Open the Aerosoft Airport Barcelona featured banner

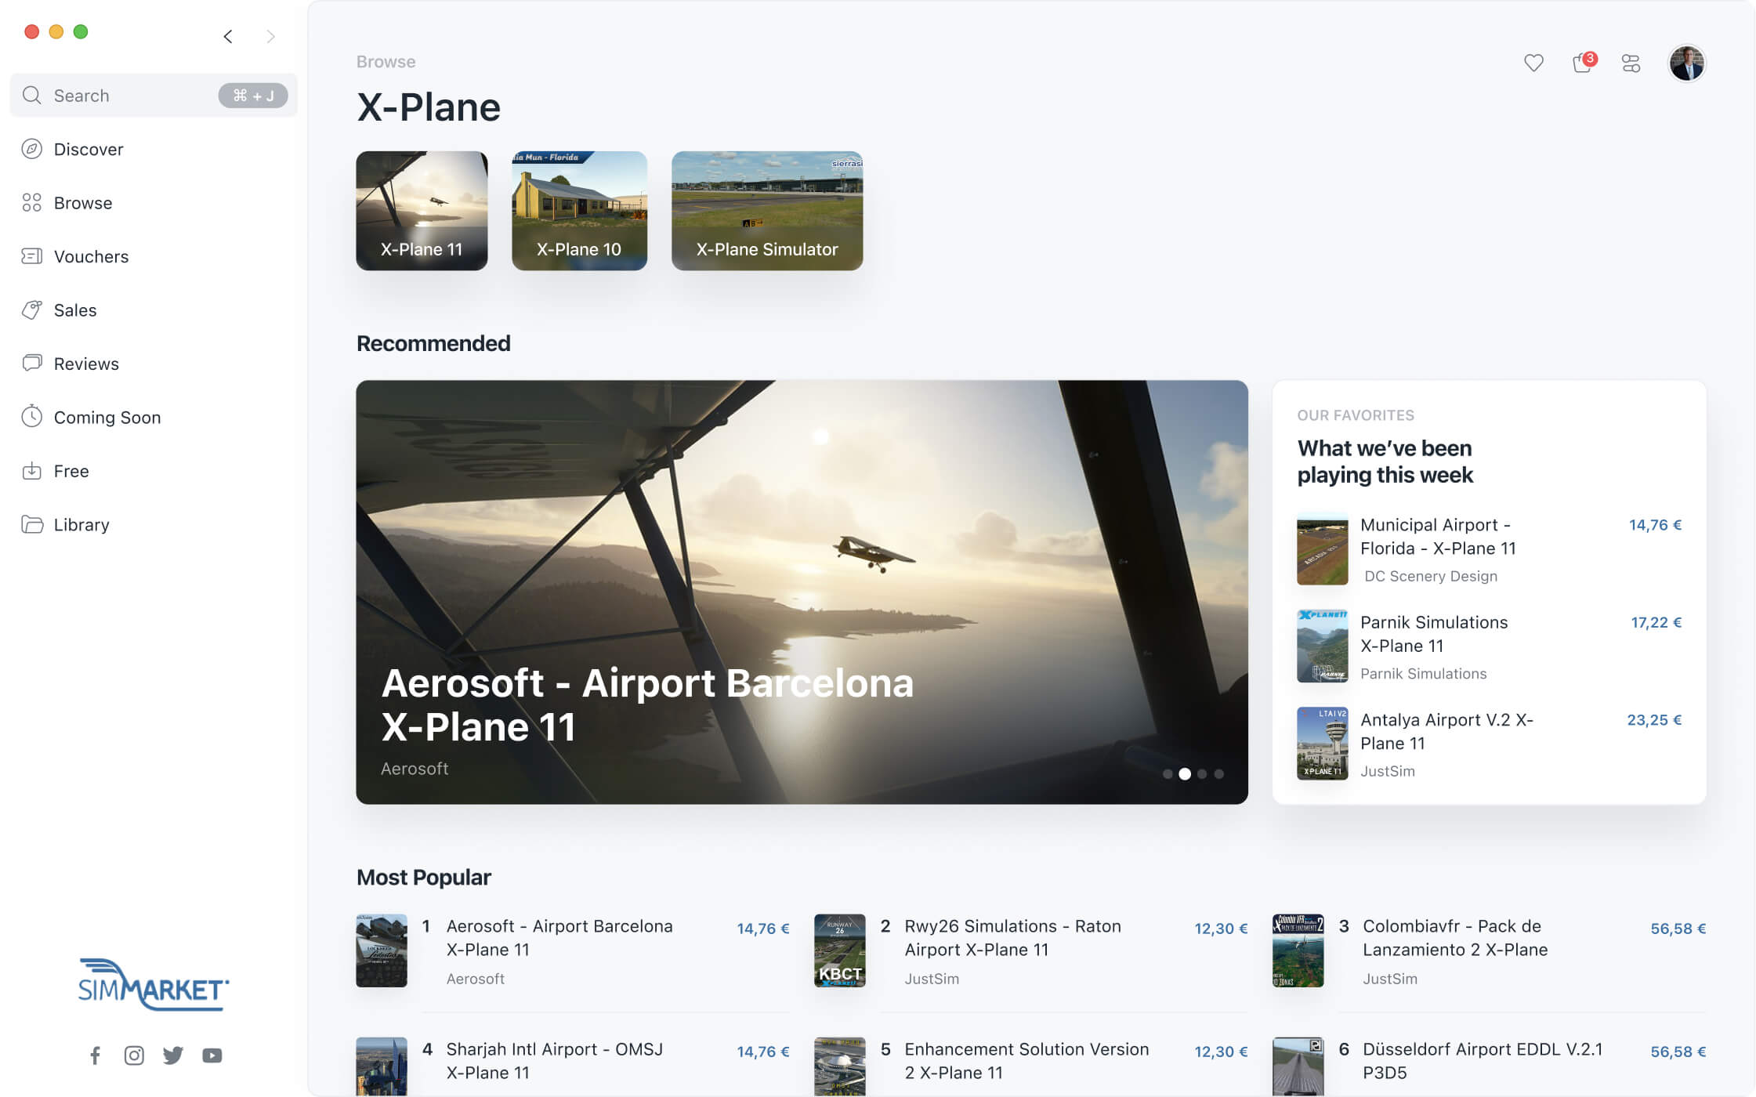tap(801, 592)
